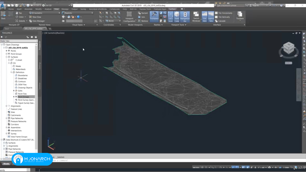Open the Survey ribbon tab
306x172 pixels.
point(83,9)
